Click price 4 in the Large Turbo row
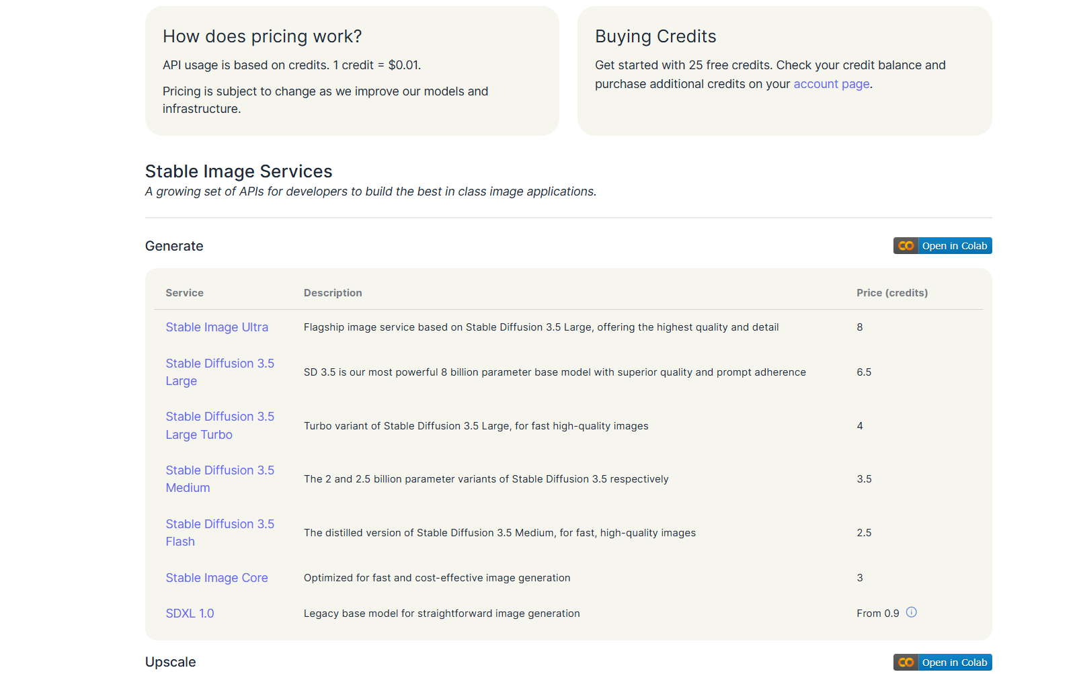The width and height of the screenshot is (1079, 674). pos(860,426)
